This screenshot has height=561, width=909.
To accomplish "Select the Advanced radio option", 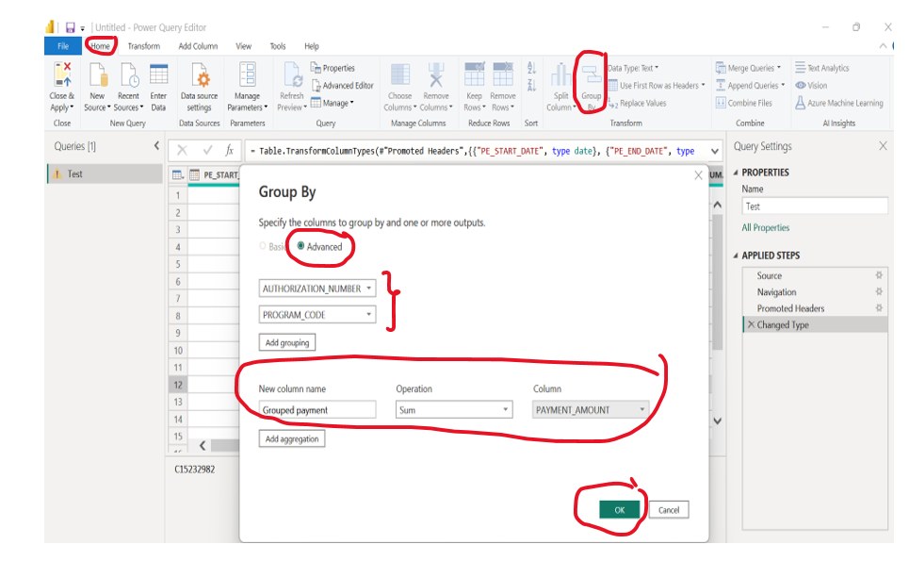I will click(300, 246).
